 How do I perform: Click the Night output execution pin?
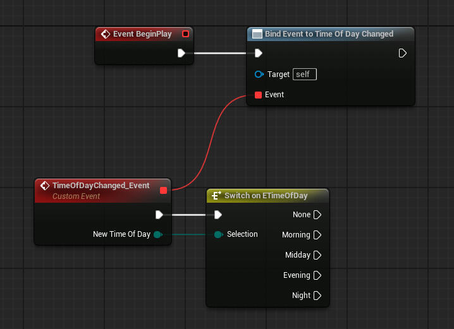[317, 296]
